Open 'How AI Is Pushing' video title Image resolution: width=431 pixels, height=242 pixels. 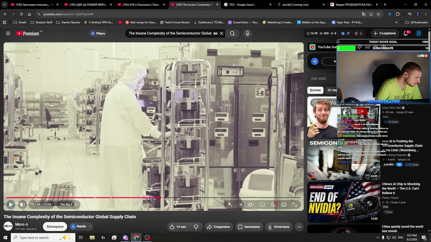(x=402, y=146)
